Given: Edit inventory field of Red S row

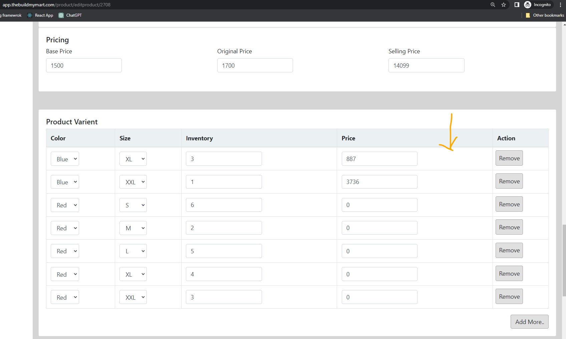Looking at the screenshot, I should (x=224, y=205).
